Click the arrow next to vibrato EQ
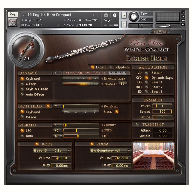Screen dimensions: 193x193 click(102, 136)
